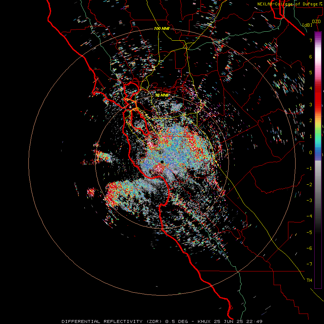Select the "3" value on the color scale
324x324 pixels.
311,104
